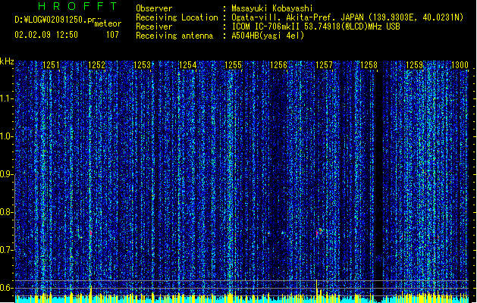Click the 1251 time marker
477x303 pixels.
(x=51, y=65)
